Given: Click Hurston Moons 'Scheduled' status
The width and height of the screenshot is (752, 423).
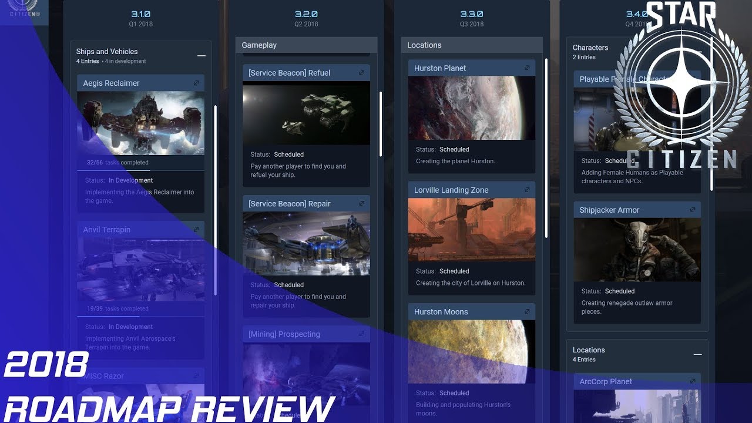Looking at the screenshot, I should 454,393.
